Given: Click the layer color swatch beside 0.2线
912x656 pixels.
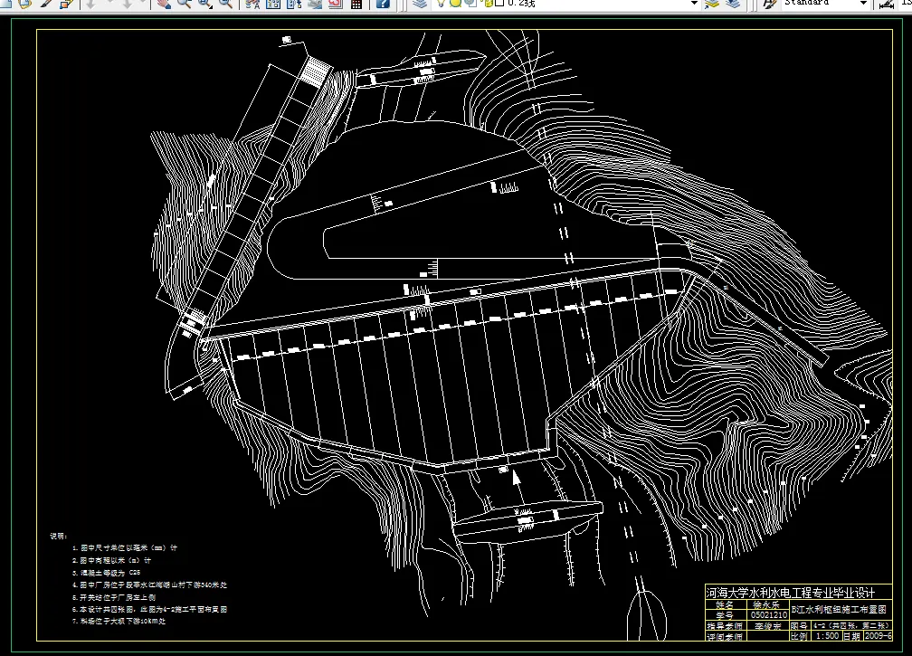Looking at the screenshot, I should pos(500,3).
